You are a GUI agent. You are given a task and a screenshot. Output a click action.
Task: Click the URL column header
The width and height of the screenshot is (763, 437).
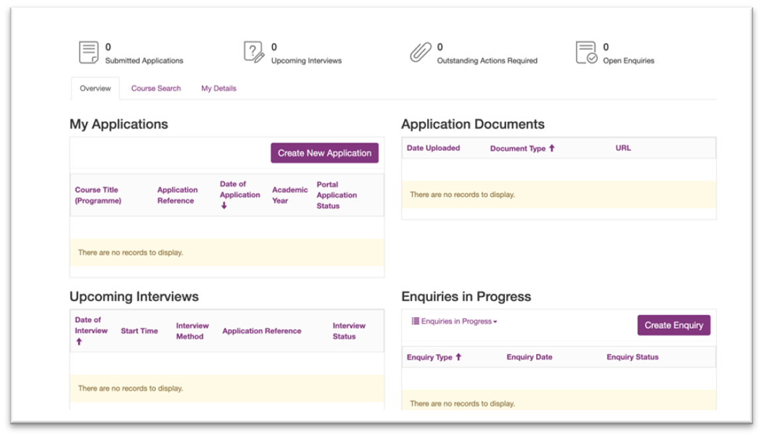click(623, 148)
